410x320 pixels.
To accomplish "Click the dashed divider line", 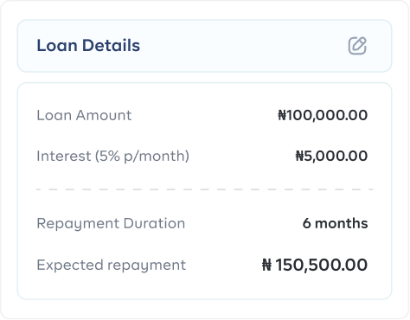I will (x=205, y=189).
